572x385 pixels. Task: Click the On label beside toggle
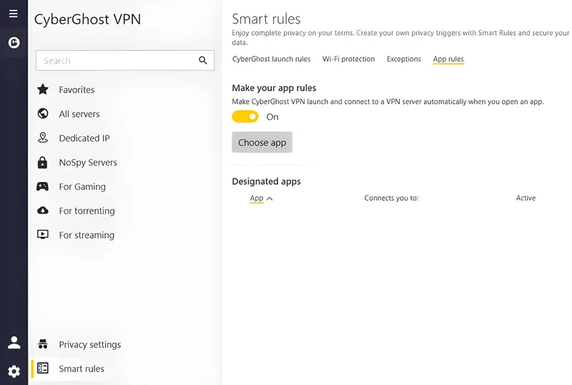coord(272,116)
